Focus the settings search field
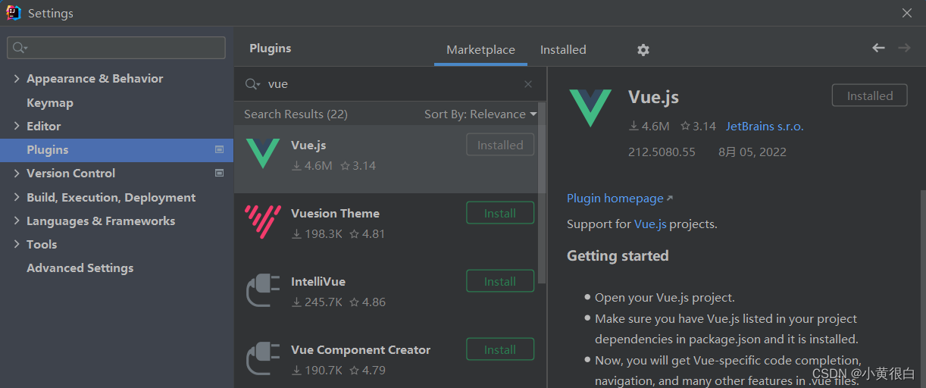 coord(116,48)
